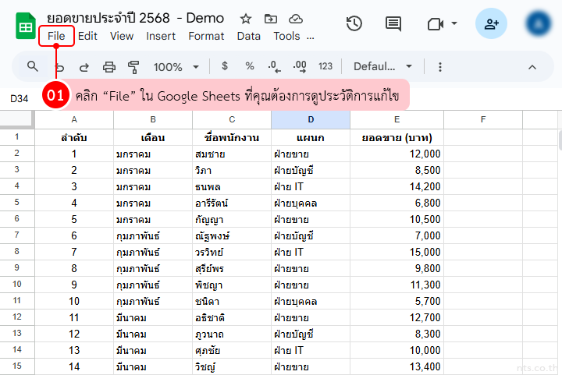Click the redo arrow
Image resolution: width=562 pixels, height=375 pixels.
click(x=84, y=67)
